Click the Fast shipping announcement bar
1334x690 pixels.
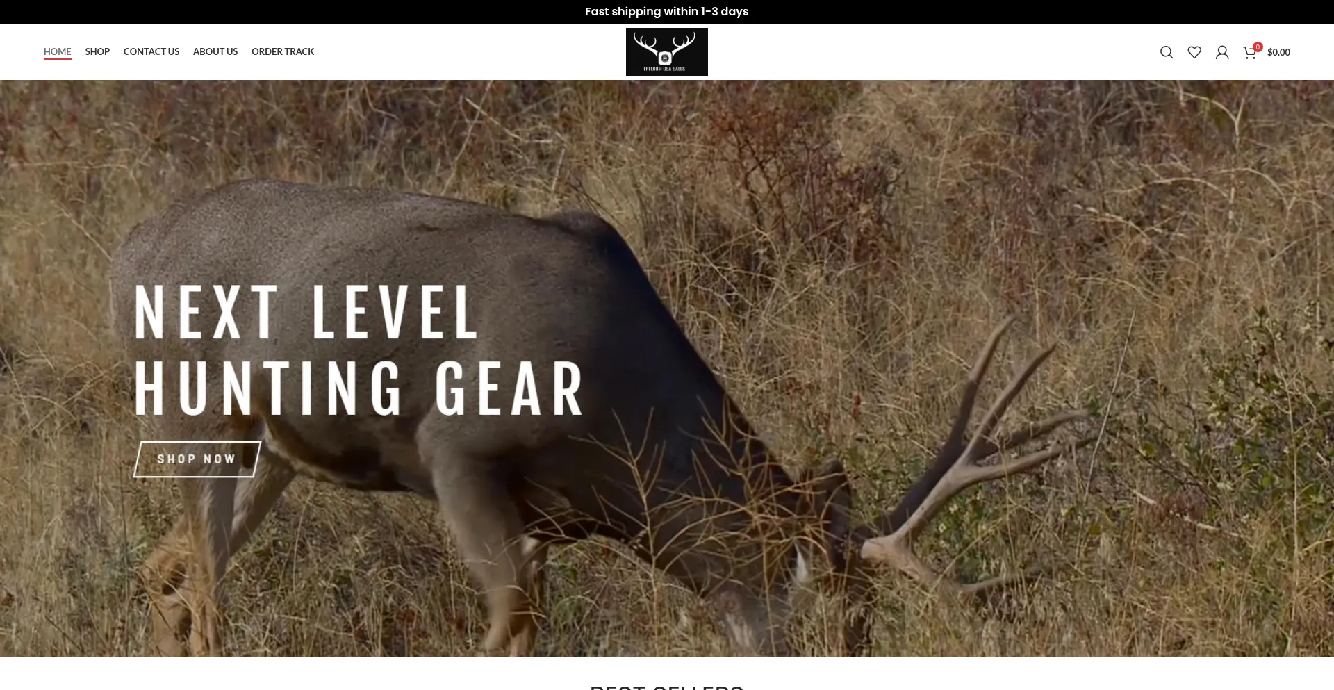click(x=667, y=12)
